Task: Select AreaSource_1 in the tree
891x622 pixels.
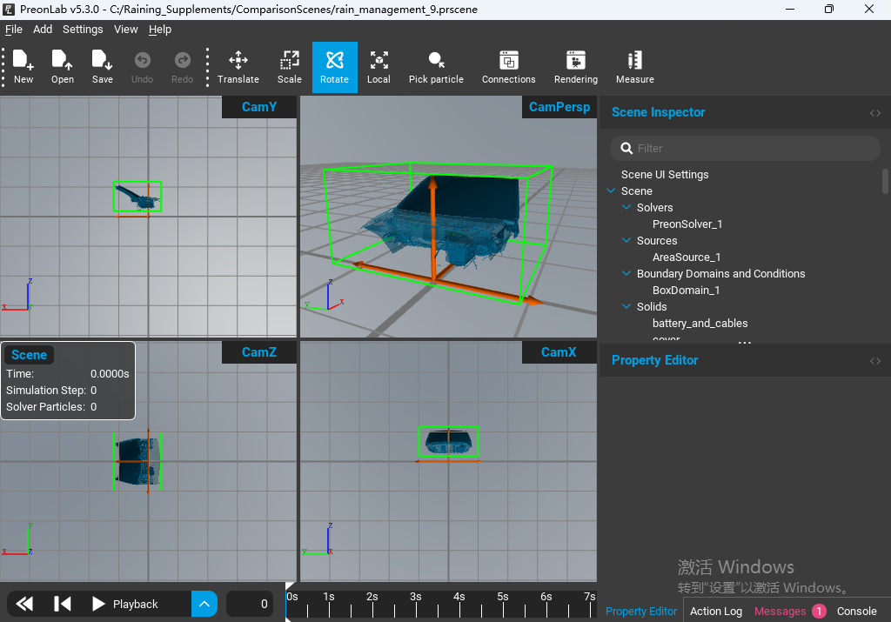Action: [687, 257]
